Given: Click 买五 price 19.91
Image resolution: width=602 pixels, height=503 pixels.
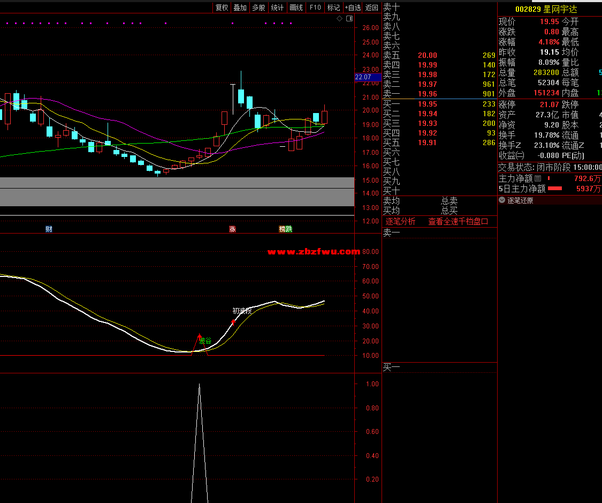Looking at the screenshot, I should click(428, 142).
